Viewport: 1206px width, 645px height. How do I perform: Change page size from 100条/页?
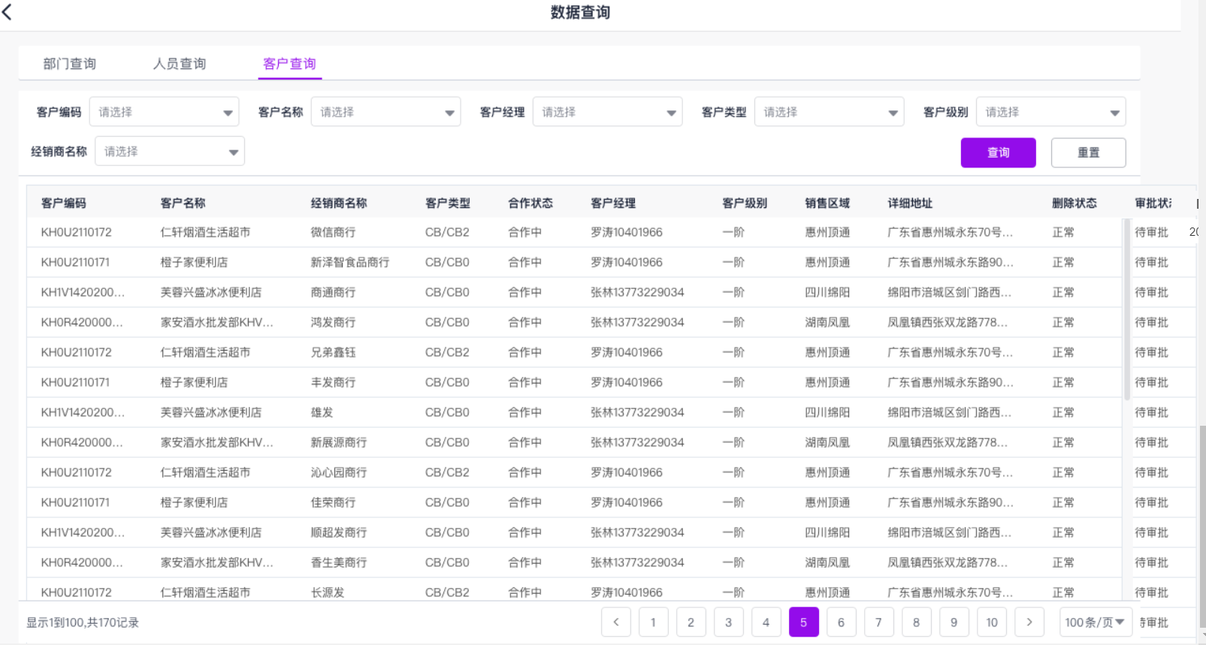pos(1096,622)
